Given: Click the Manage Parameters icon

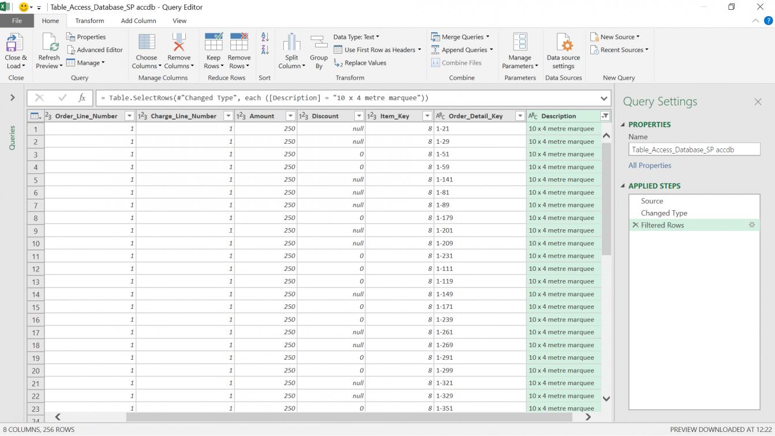Looking at the screenshot, I should (520, 43).
